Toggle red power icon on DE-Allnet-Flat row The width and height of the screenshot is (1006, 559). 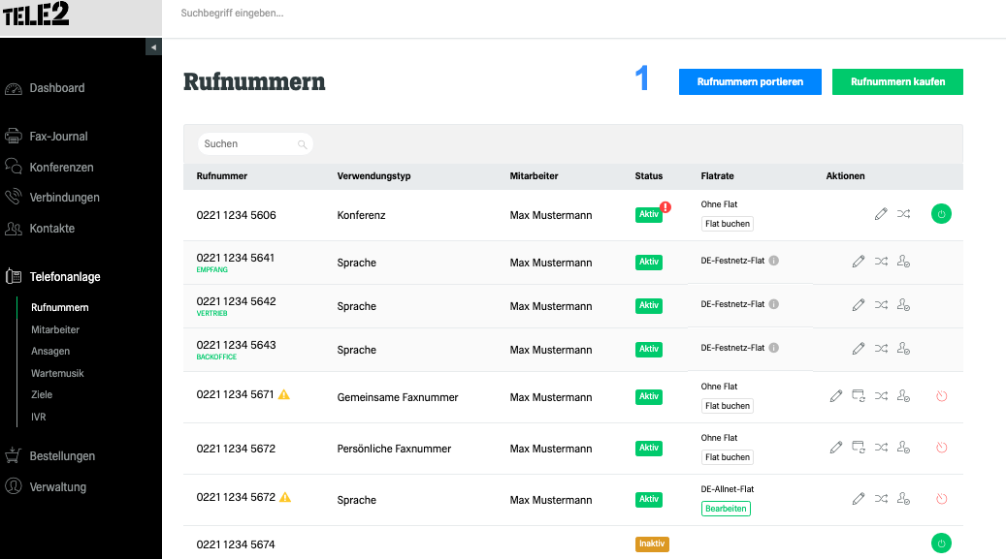point(941,499)
